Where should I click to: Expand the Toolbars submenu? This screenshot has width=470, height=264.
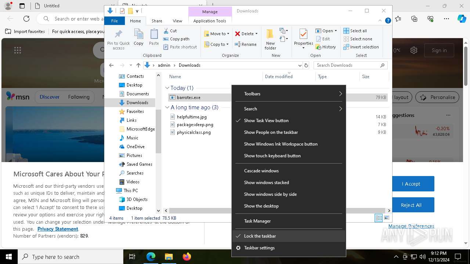(x=289, y=94)
